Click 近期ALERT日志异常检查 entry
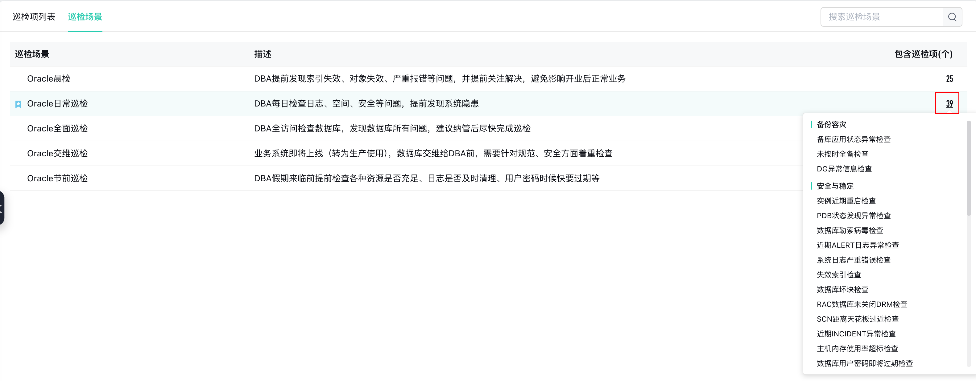976x381 pixels. (x=858, y=245)
